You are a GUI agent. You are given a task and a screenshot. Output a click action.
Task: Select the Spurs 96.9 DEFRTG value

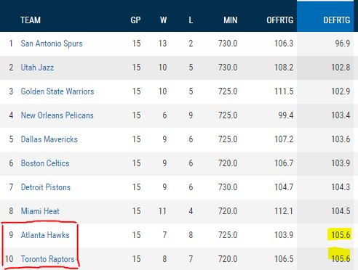[x=343, y=44]
